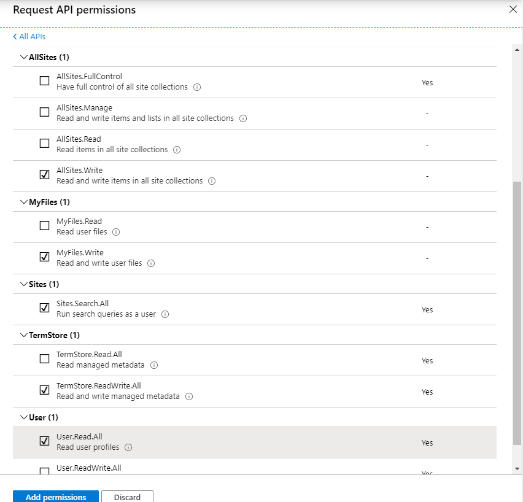Collapse the MyFiles permission group
Screen dimensions: 523x502
(24, 202)
